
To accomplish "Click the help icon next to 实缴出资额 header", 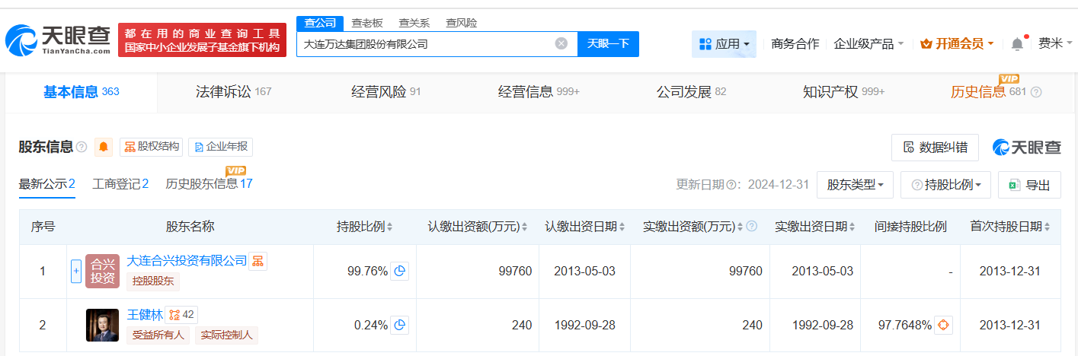I will [x=751, y=227].
